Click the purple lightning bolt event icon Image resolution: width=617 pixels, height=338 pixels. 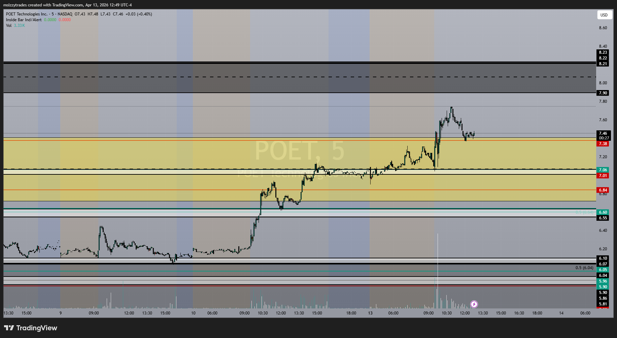(x=474, y=304)
